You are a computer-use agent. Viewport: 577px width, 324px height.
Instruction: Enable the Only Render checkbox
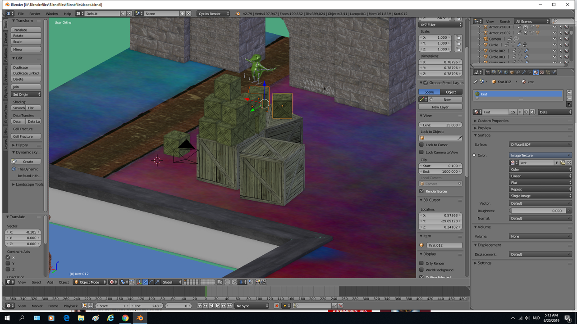(x=421, y=263)
